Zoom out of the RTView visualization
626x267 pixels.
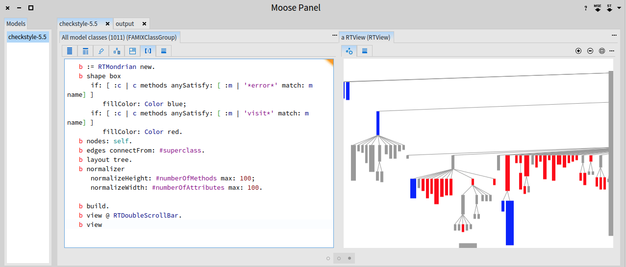coord(590,51)
